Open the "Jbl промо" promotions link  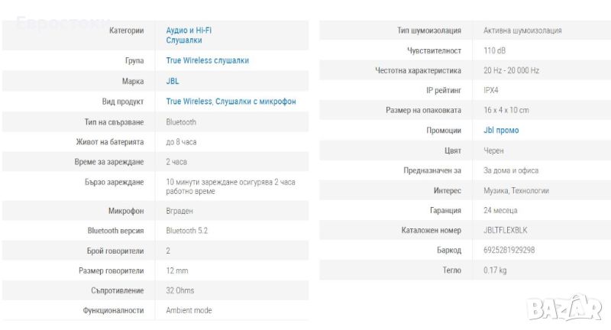[501, 131]
